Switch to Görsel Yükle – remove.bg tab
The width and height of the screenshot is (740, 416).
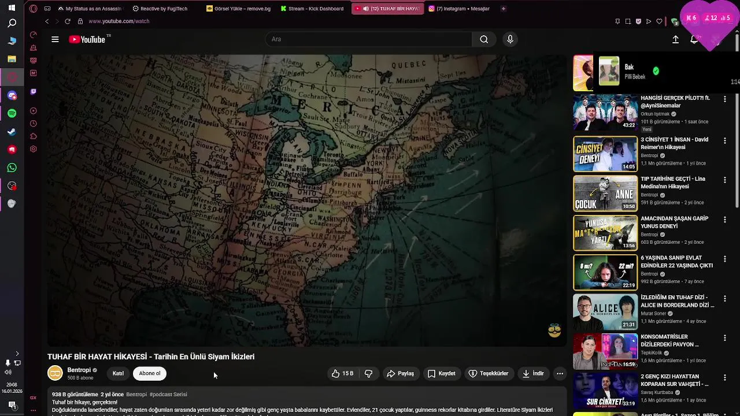[x=239, y=9]
